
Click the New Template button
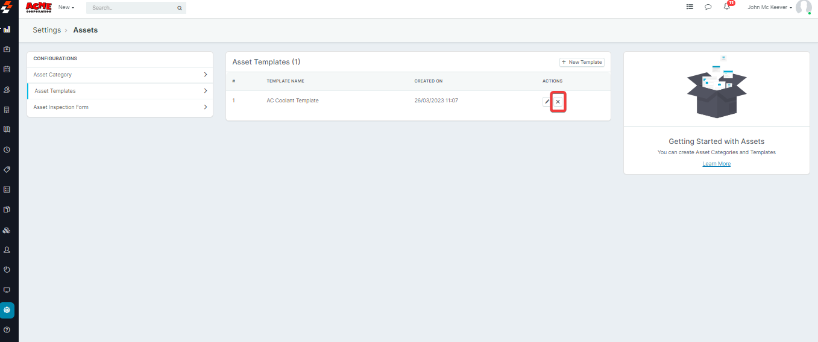coord(582,62)
